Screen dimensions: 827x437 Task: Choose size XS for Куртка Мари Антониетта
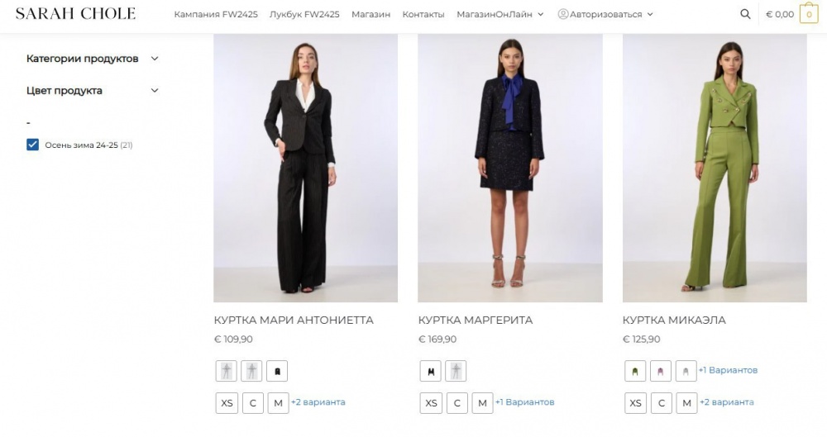(x=227, y=403)
